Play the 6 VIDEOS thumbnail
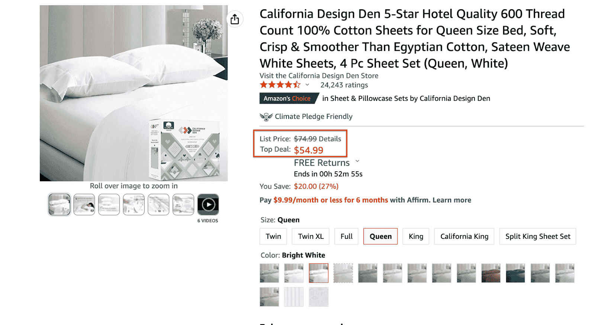Viewport: 595px width, 325px height. [x=208, y=204]
